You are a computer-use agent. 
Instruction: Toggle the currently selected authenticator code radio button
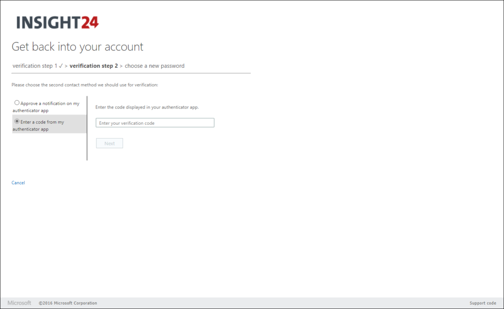click(17, 121)
